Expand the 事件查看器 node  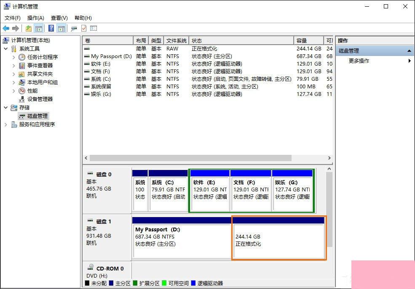tap(14, 66)
